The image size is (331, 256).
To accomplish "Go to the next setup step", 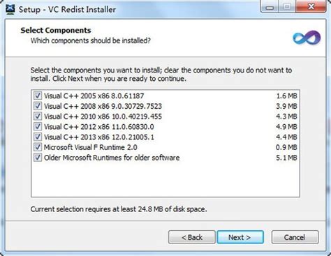I will pyautogui.click(x=240, y=237).
